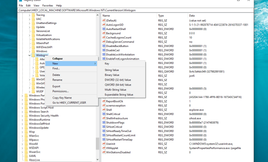The width and height of the screenshot is (268, 162).
Task: Open the View menu
Action: [x=37, y=5]
